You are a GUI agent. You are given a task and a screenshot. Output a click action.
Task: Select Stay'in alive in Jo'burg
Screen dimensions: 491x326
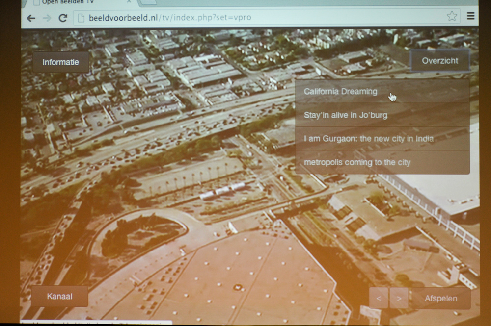tap(382, 115)
